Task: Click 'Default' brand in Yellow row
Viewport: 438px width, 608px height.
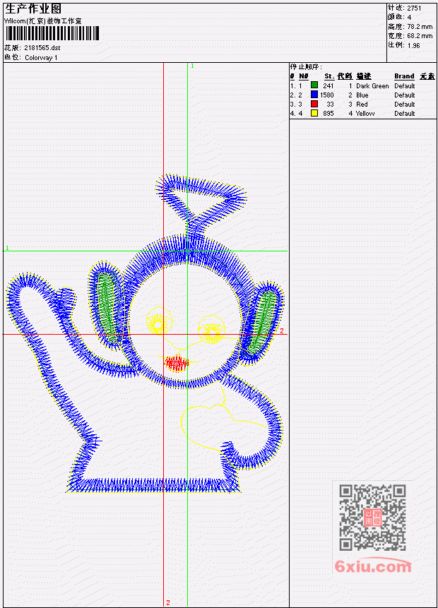Action: pos(405,114)
